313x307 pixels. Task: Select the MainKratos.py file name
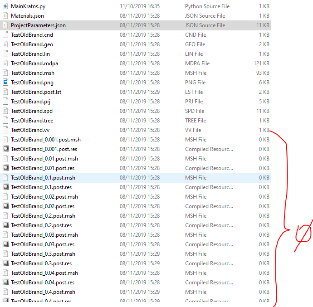(28, 6)
